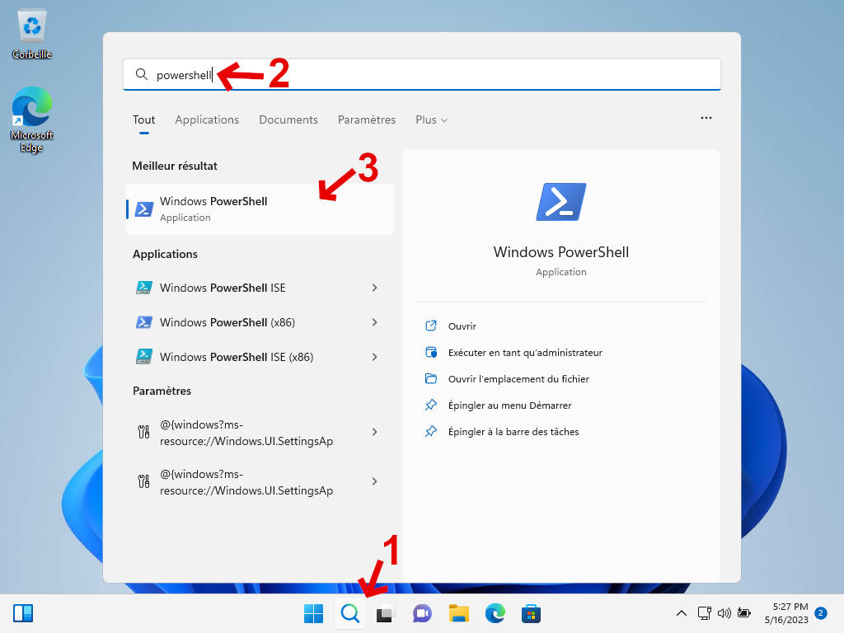Image resolution: width=844 pixels, height=633 pixels.
Task: Click Ouvrir l'emplacement du fichier
Action: [518, 379]
